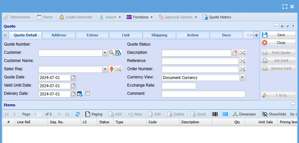Click the Description notes page icon
299x143 pixels.
point(235,52)
